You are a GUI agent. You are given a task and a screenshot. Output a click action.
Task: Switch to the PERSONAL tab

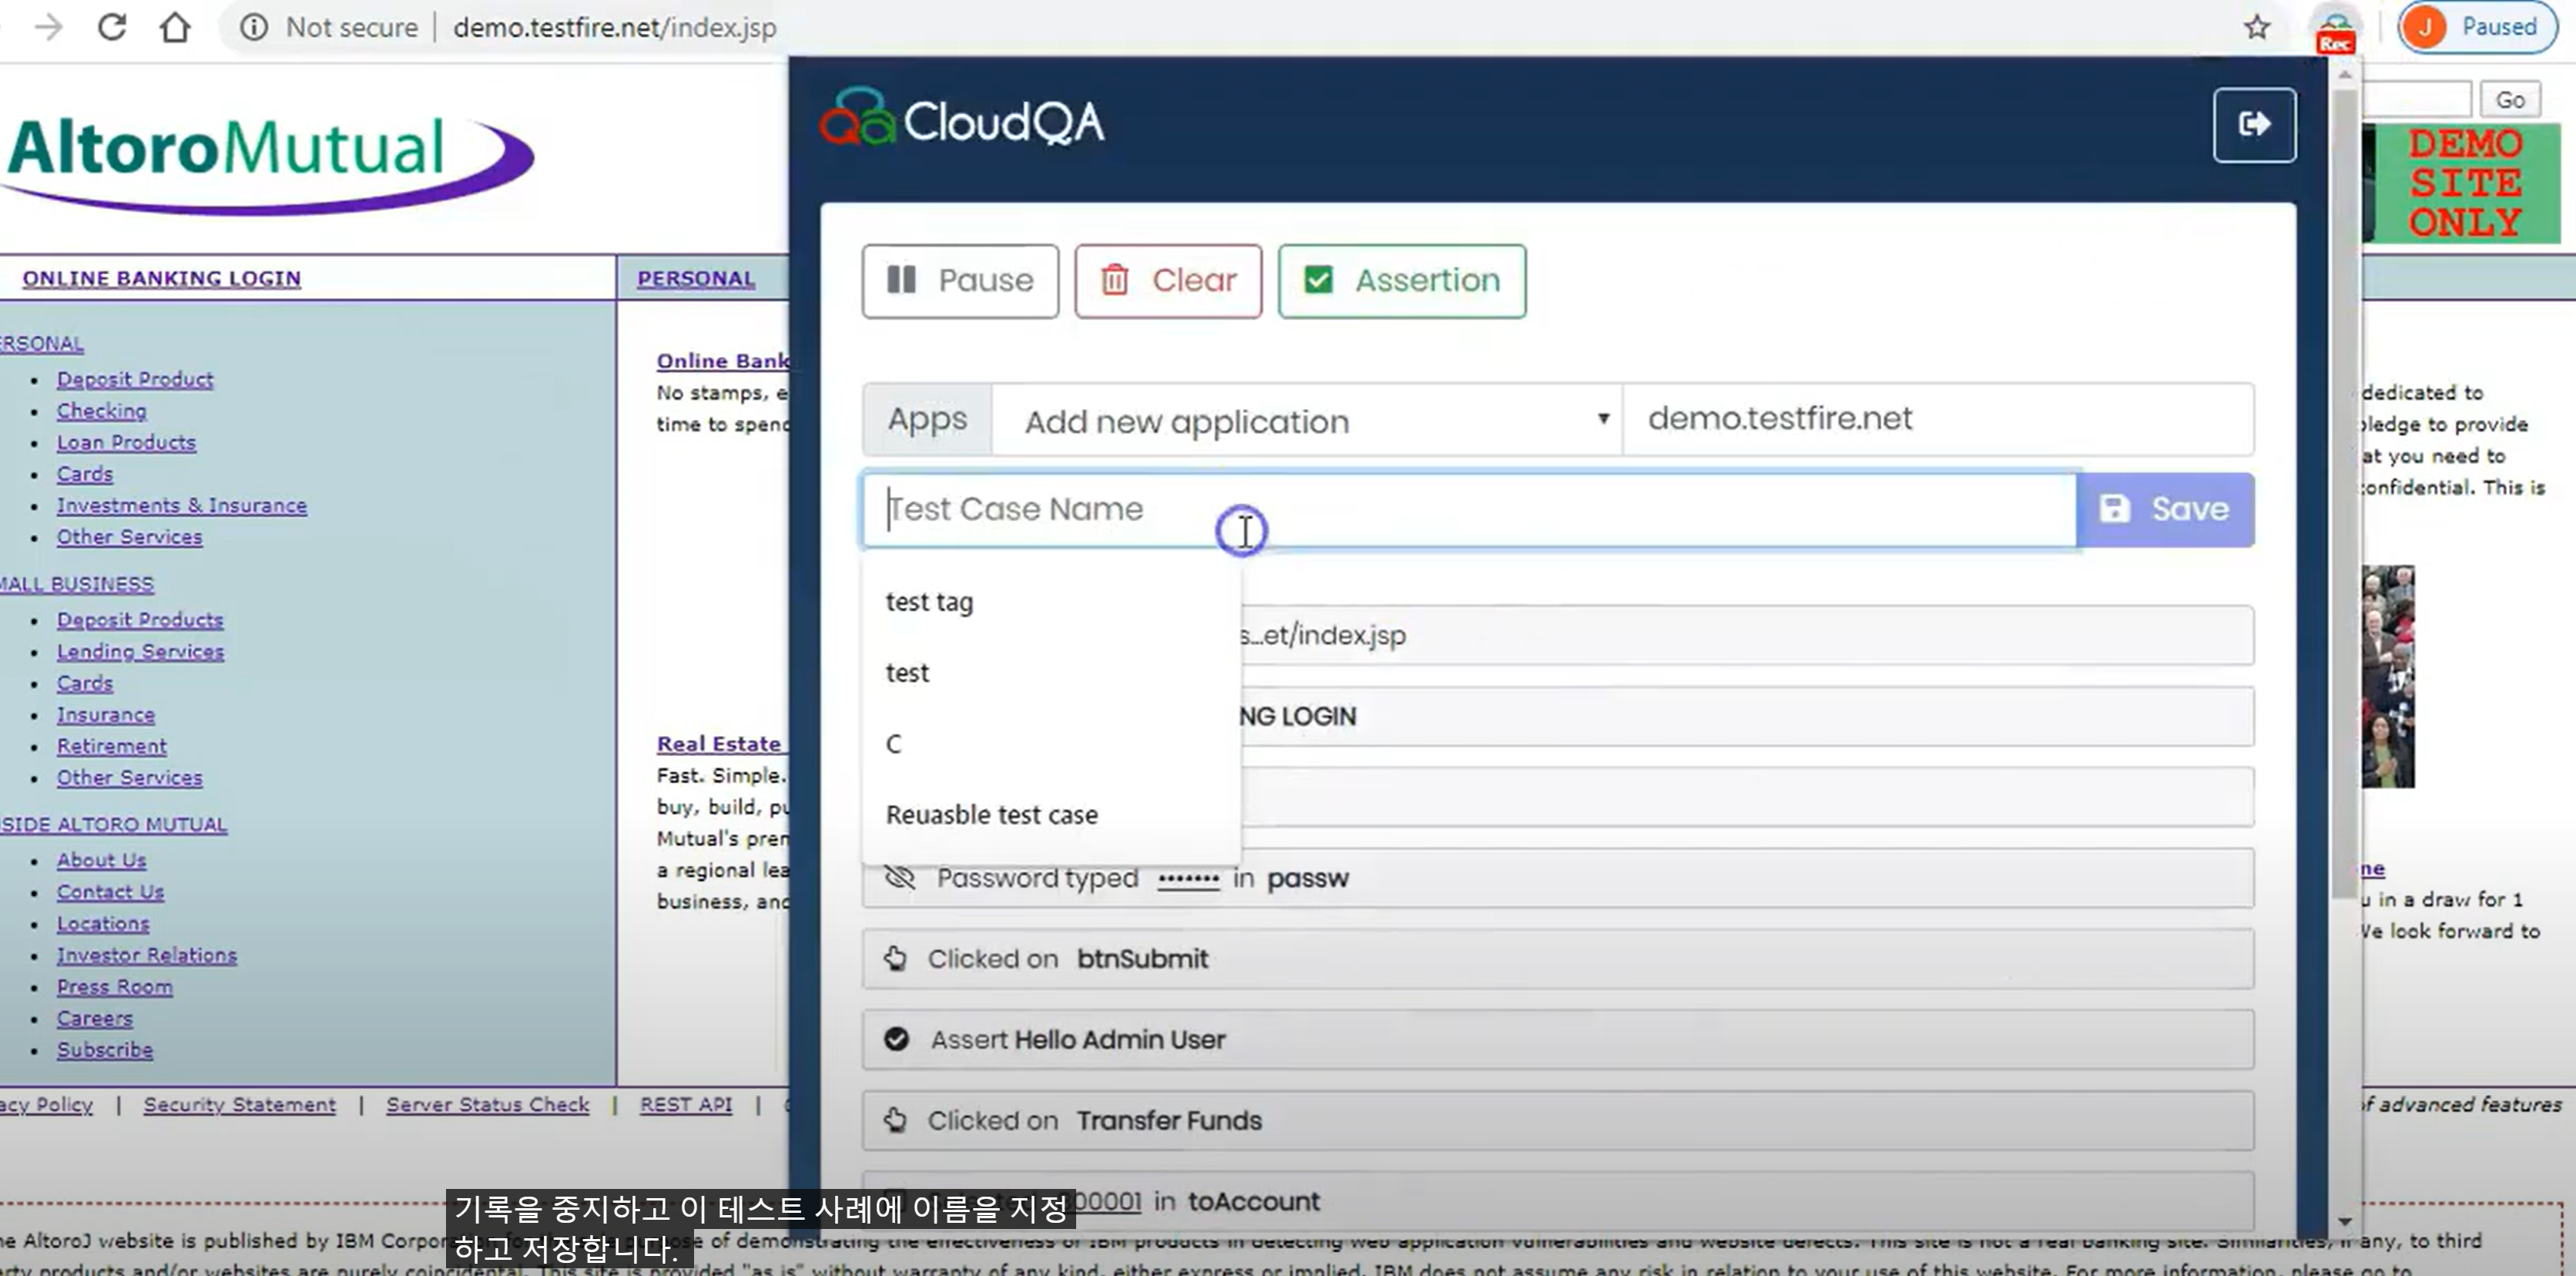tap(695, 279)
